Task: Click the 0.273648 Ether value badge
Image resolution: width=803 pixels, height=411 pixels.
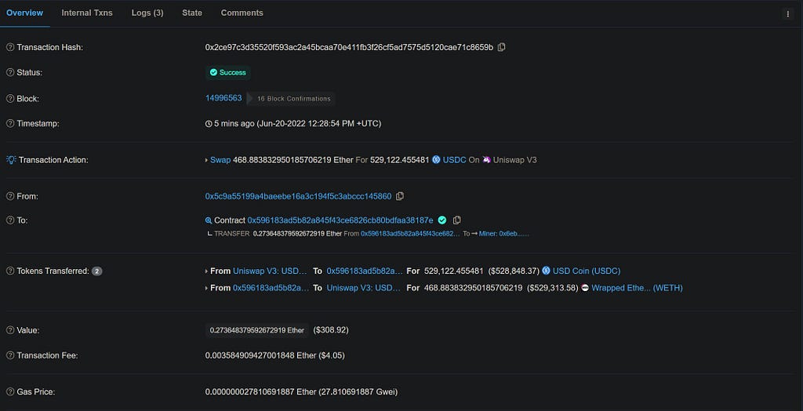Action: point(257,330)
